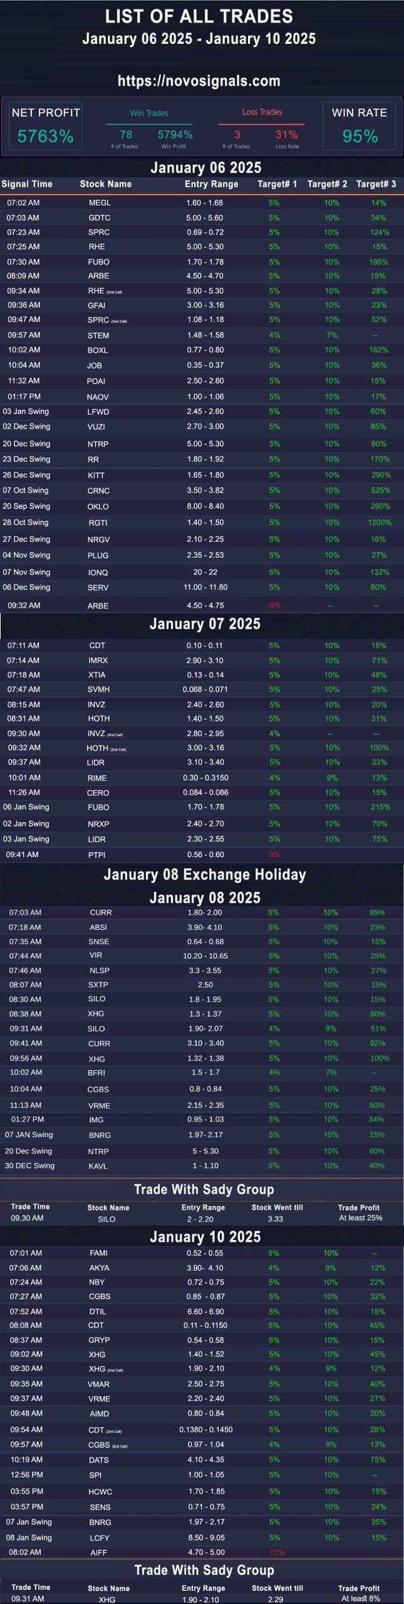The width and height of the screenshot is (404, 1604).
Task: Sort by the Signal Time column header
Action: coord(27,184)
